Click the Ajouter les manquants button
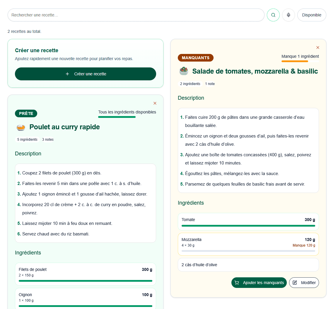This screenshot has height=309, width=331. tap(259, 283)
